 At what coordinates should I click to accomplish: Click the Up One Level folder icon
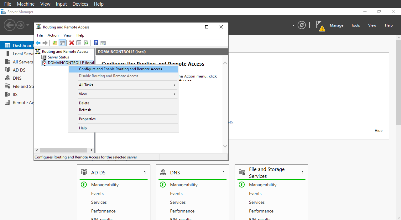[x=55, y=43]
